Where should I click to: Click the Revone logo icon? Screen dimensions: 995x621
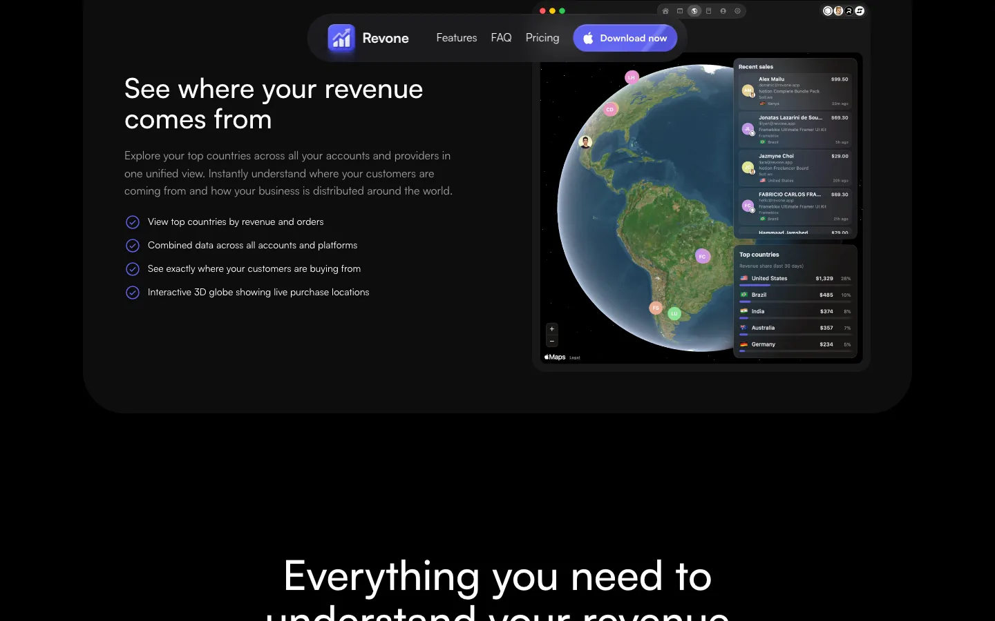[341, 38]
